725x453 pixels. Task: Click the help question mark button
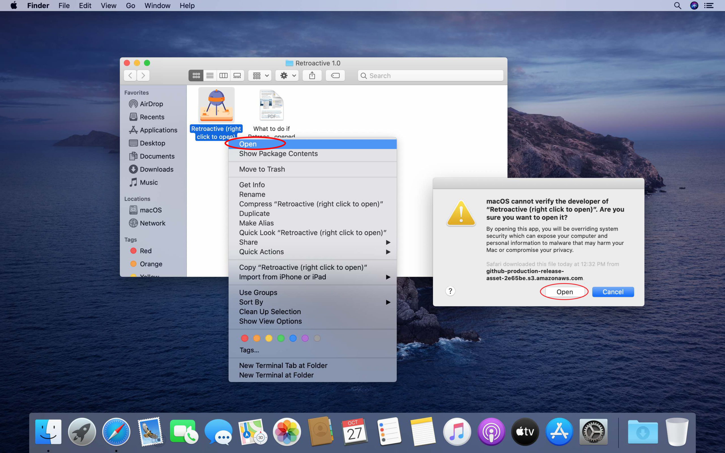click(450, 291)
